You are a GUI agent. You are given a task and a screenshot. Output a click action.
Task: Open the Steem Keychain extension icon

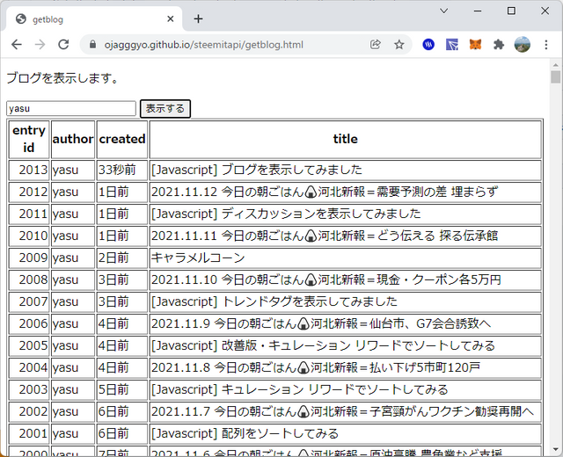(x=428, y=45)
